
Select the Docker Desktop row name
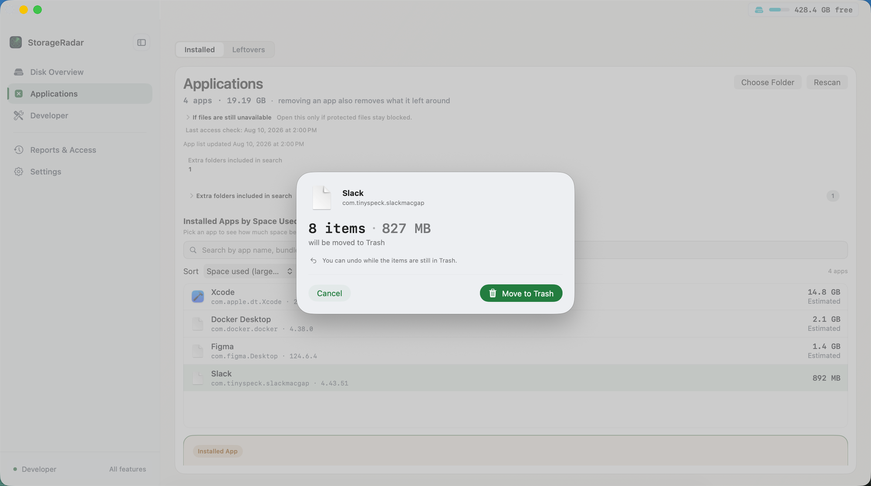coord(241,320)
